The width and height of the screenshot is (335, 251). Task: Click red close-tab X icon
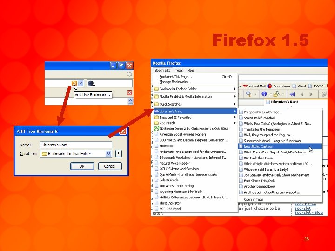pyautogui.click(x=129, y=92)
